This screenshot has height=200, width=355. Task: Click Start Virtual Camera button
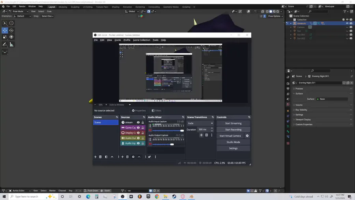pyautogui.click(x=230, y=136)
